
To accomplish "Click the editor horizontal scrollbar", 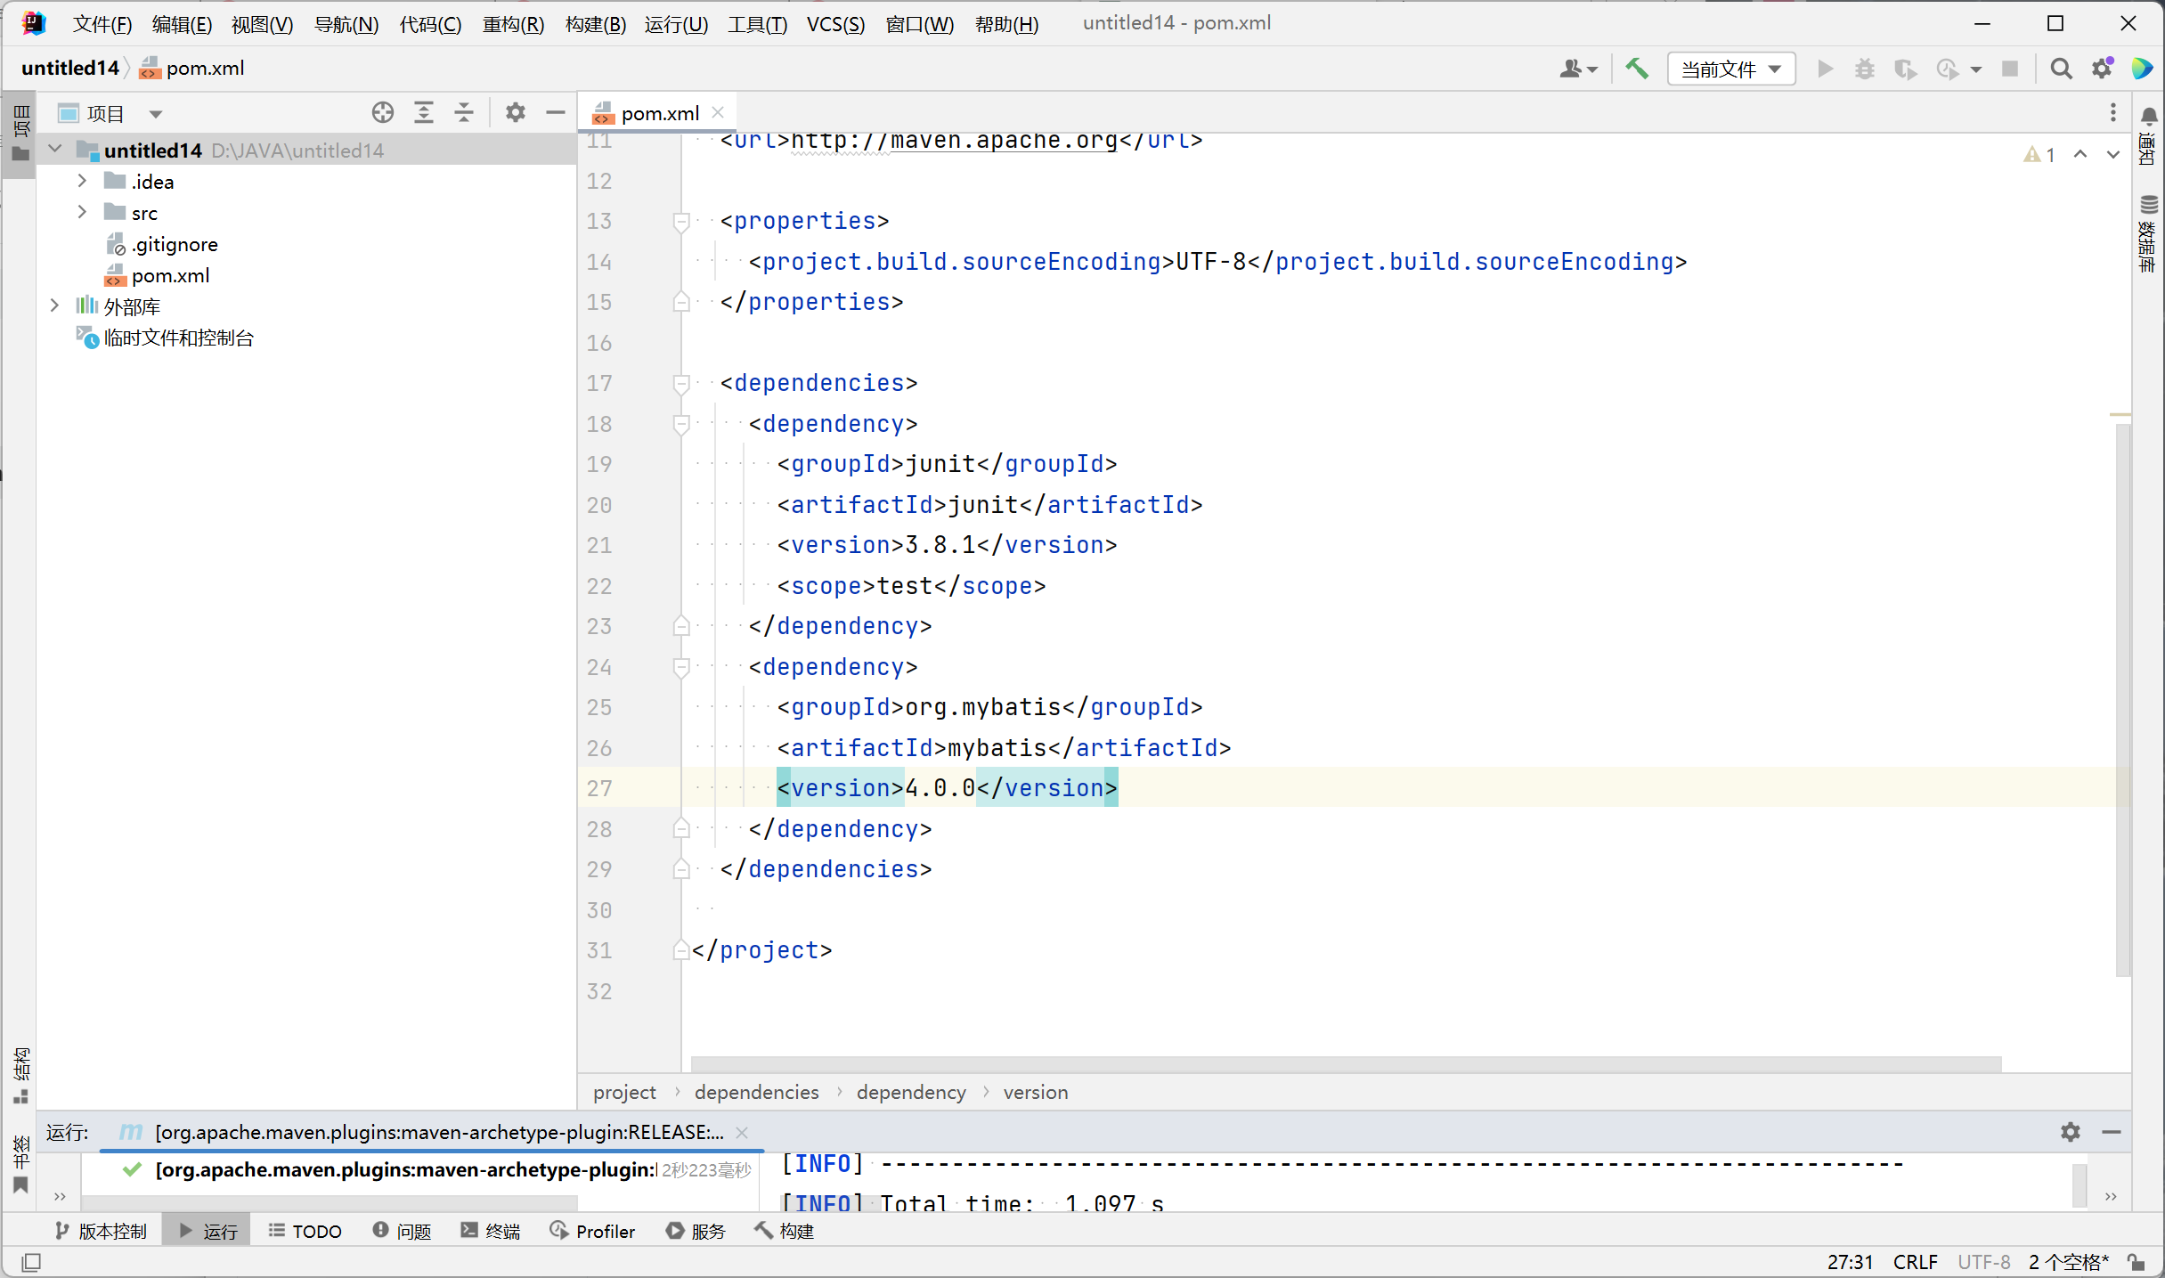I will tap(1345, 1063).
